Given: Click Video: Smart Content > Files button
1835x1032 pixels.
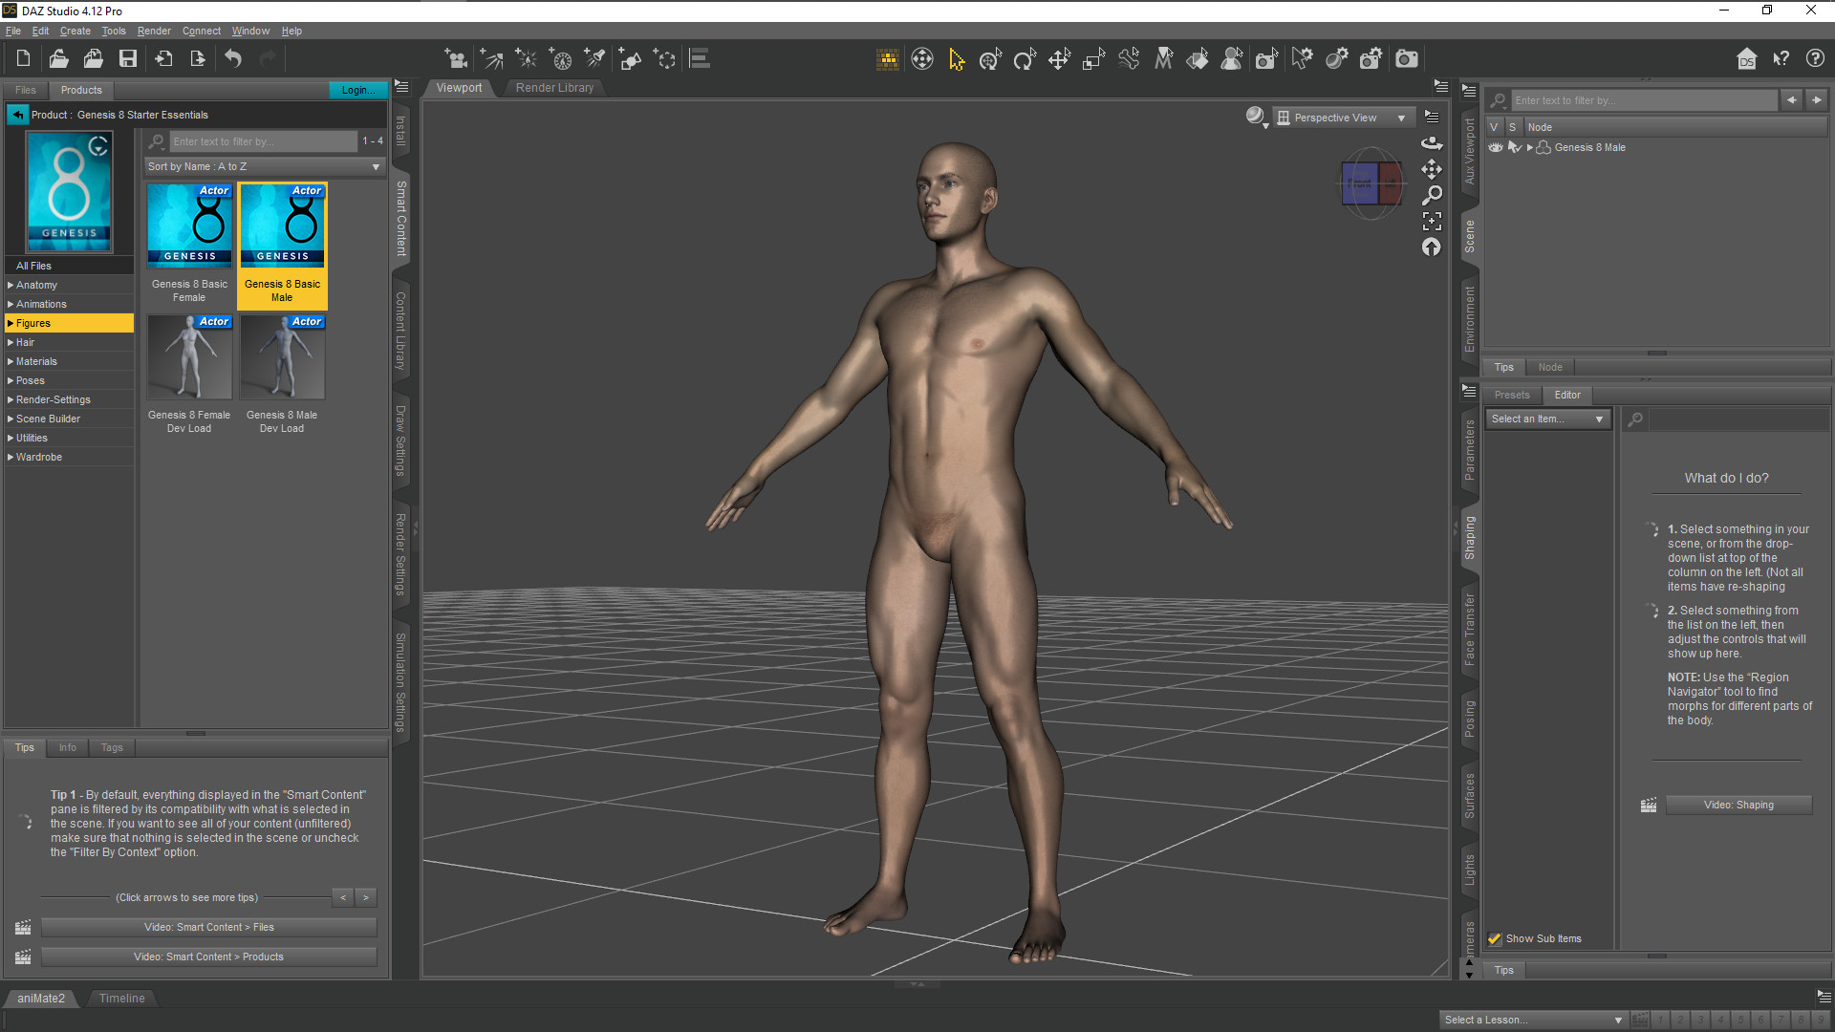Looking at the screenshot, I should click(x=208, y=927).
